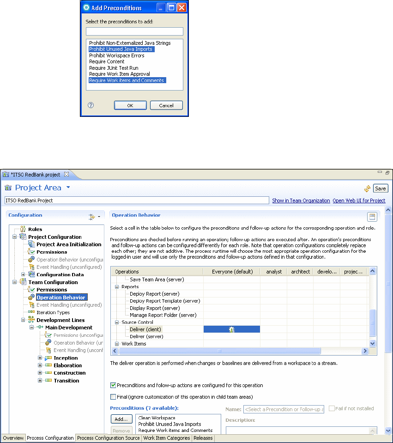Click the refresh icon beside Save button
The image size is (393, 443).
367,188
